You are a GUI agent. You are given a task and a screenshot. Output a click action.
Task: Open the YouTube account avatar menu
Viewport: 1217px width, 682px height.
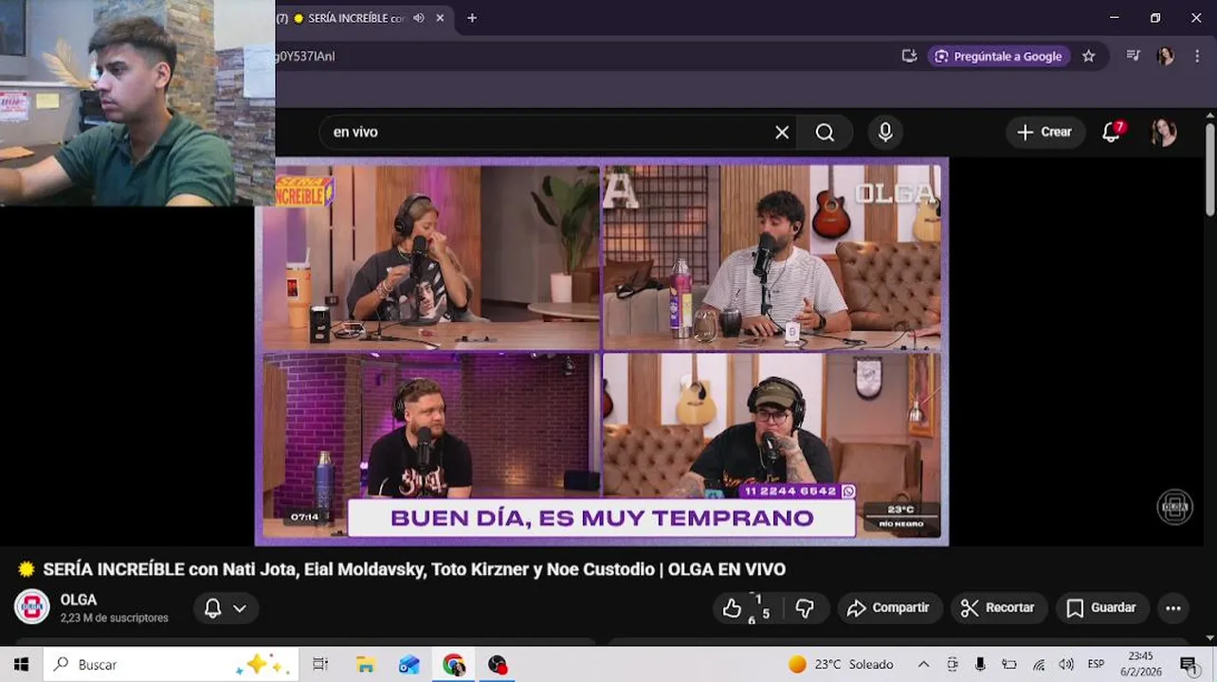1164,133
